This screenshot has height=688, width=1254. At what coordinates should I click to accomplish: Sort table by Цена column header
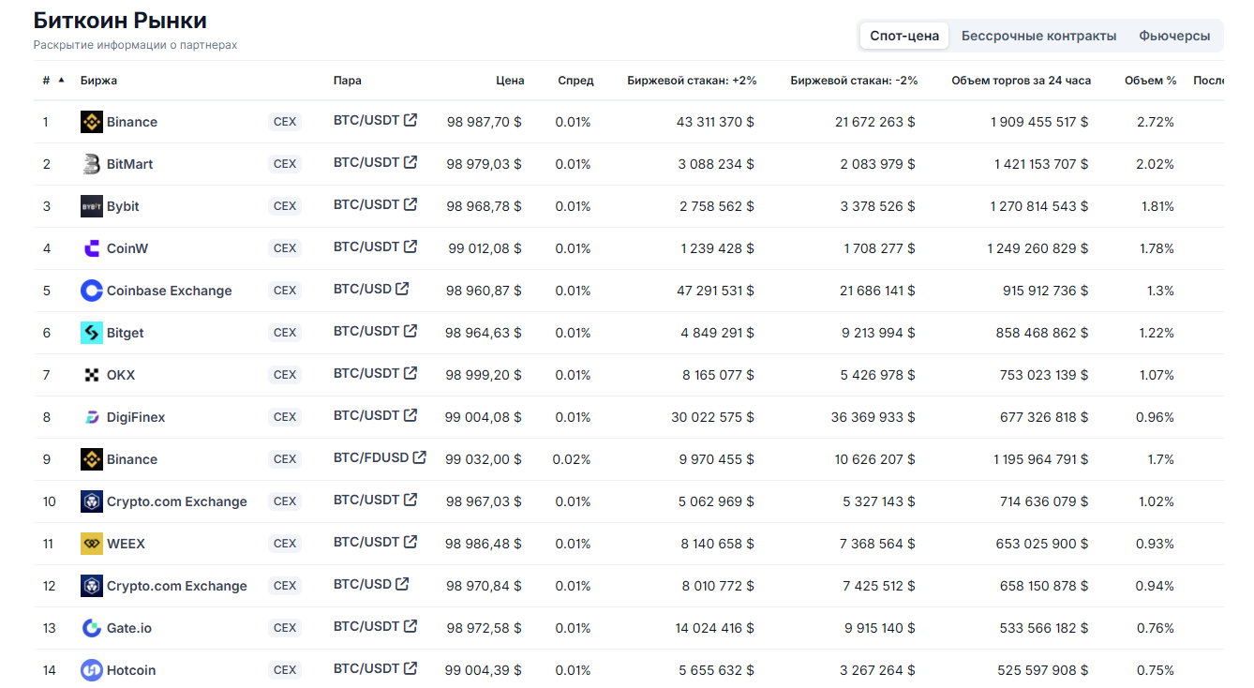click(510, 81)
